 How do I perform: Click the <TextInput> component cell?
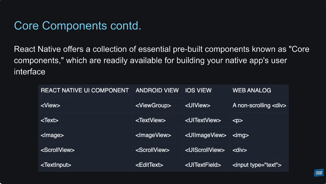click(56, 165)
